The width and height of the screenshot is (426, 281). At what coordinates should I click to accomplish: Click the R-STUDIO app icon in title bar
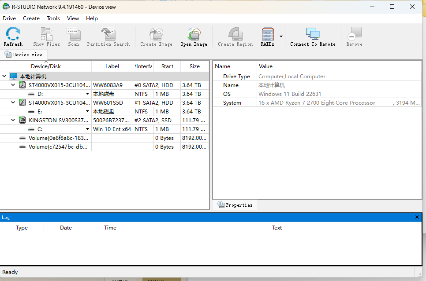6,7
